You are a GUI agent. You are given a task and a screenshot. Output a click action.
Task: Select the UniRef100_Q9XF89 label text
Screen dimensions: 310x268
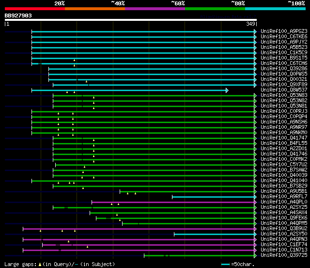click(x=284, y=85)
